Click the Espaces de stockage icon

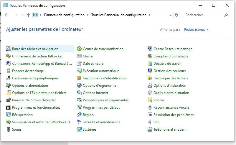(x=9, y=71)
